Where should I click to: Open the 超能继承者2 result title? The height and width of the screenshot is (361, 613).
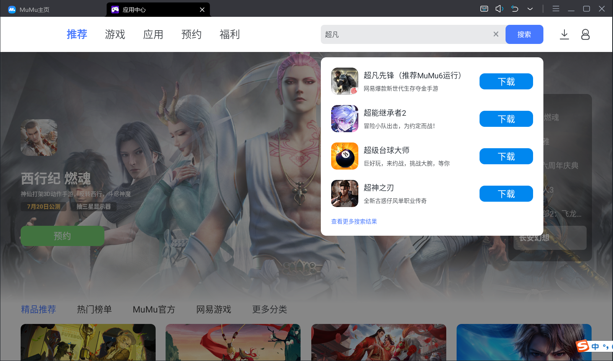pos(385,113)
